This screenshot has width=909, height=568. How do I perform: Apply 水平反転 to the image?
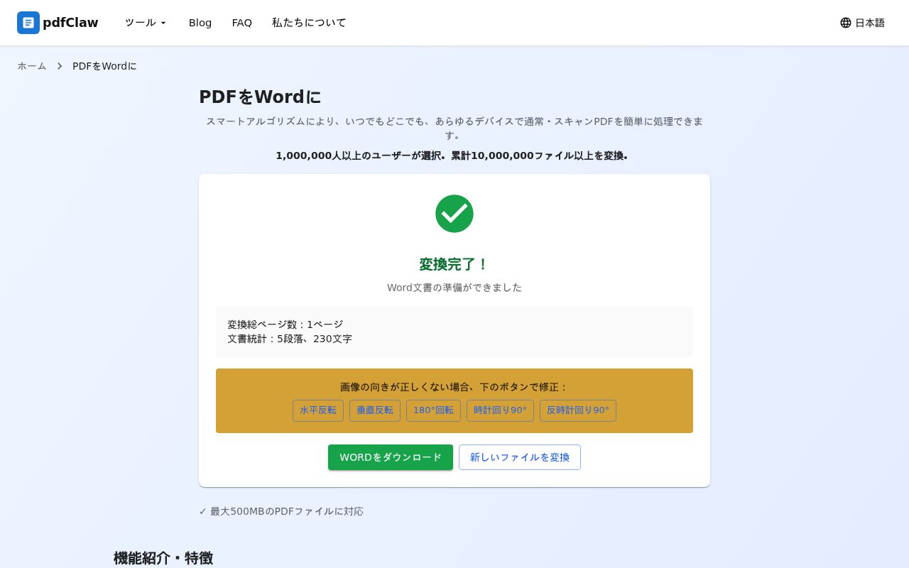[x=317, y=410]
